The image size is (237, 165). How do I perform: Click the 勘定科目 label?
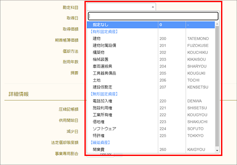70,7
